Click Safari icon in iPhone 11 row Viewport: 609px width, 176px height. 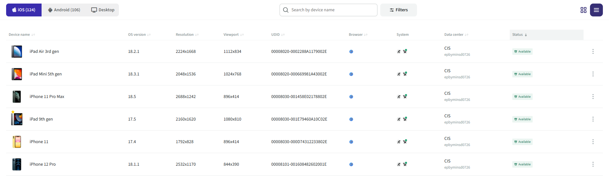pyautogui.click(x=351, y=142)
